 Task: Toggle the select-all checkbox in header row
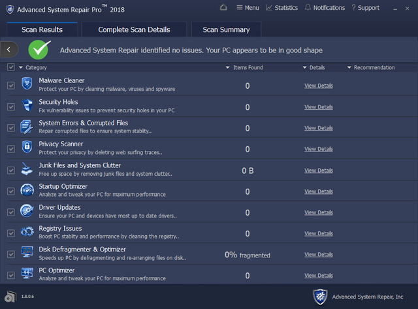click(10, 67)
